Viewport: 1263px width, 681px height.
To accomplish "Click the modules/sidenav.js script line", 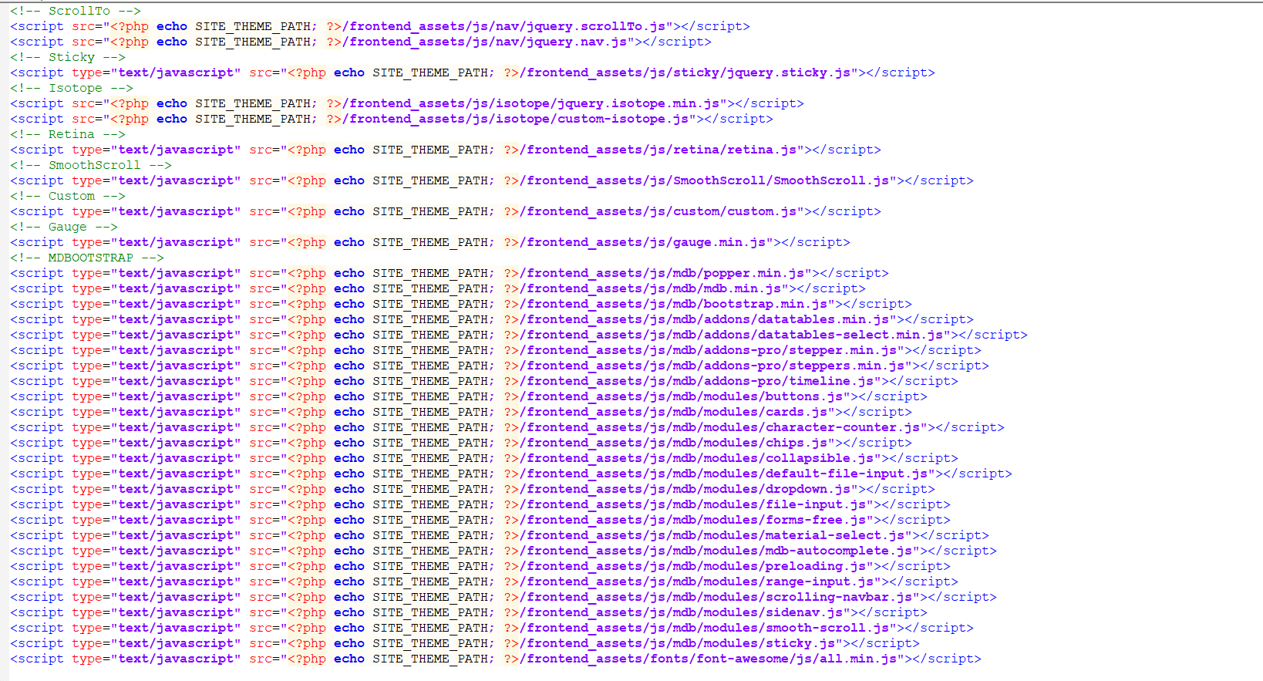I will [x=469, y=612].
